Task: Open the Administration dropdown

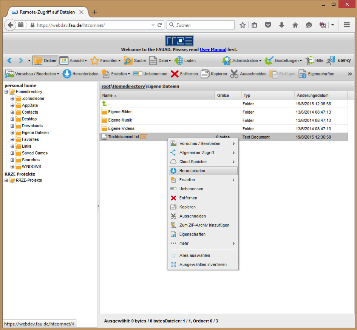Action: (x=242, y=60)
